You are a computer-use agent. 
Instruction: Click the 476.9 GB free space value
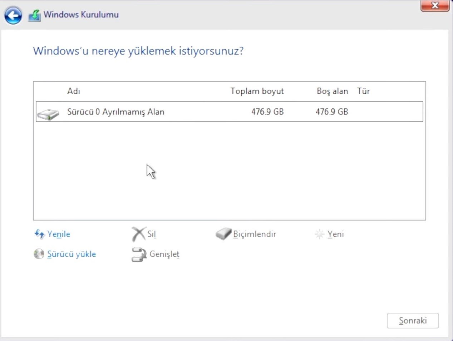pyautogui.click(x=332, y=112)
